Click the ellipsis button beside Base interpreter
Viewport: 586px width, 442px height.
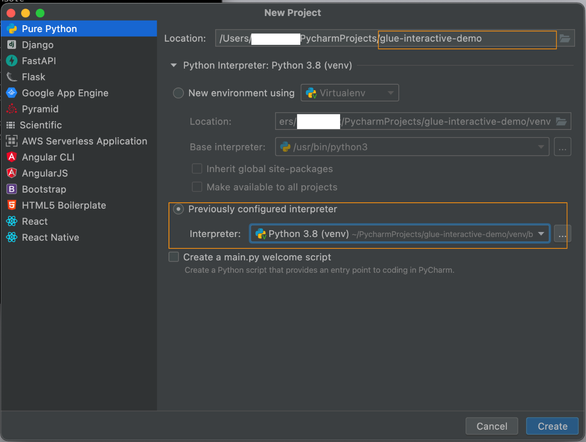tap(563, 147)
